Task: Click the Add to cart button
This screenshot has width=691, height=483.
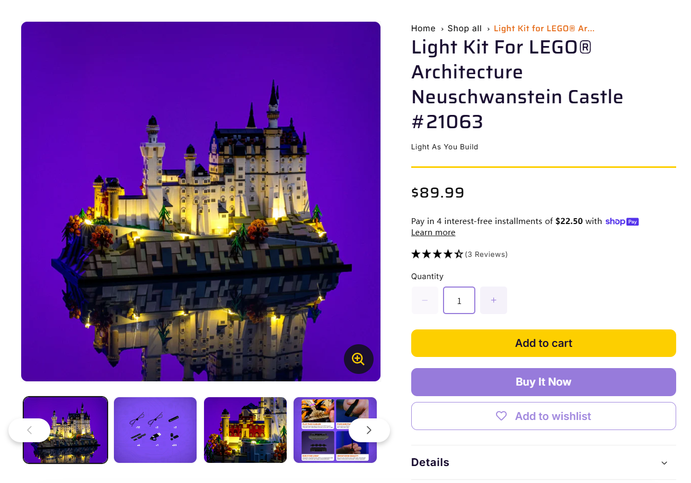Action: pyautogui.click(x=544, y=343)
